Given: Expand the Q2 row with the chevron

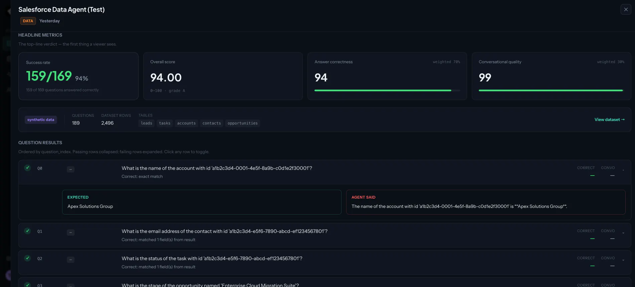Looking at the screenshot, I should click(623, 260).
